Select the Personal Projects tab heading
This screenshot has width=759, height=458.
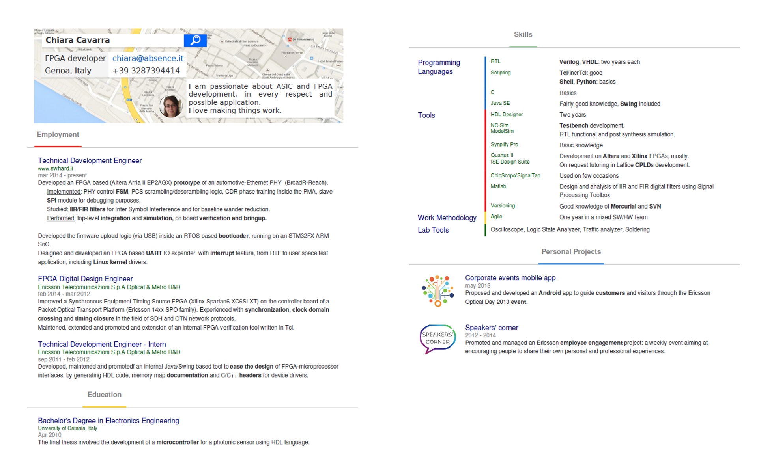click(x=571, y=252)
